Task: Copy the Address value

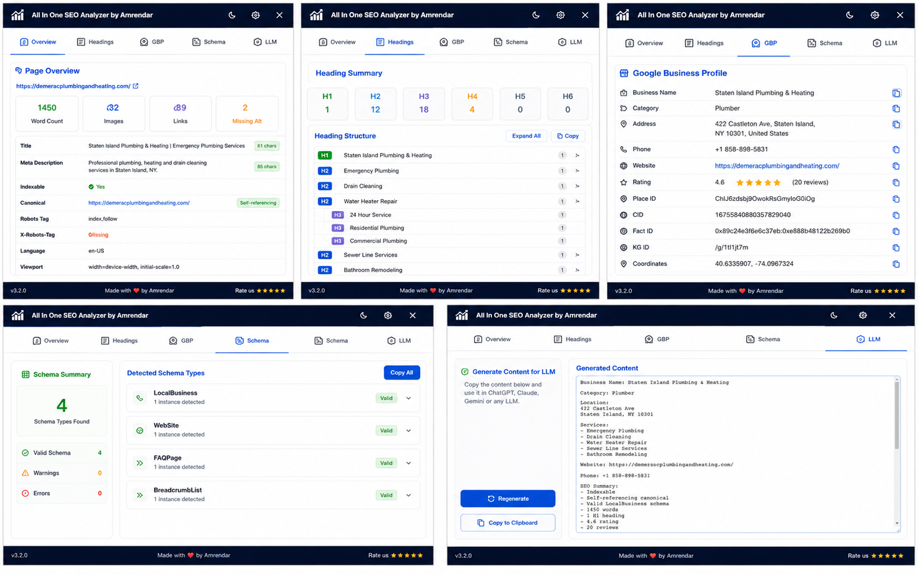Action: pos(896,124)
